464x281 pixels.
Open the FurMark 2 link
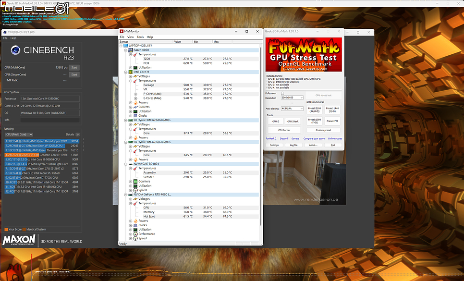[x=271, y=138]
